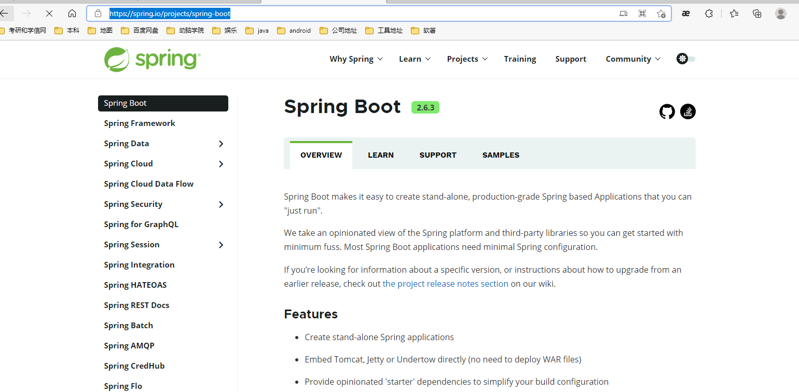
Task: Open Spring Cloud Data Flow link
Action: 148,184
